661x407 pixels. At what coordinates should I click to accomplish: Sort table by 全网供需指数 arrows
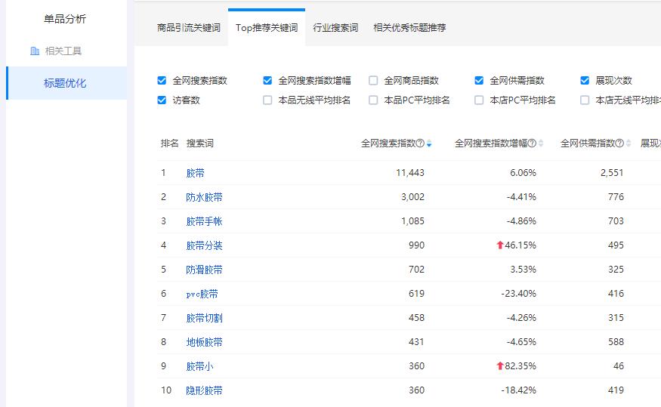coord(629,143)
